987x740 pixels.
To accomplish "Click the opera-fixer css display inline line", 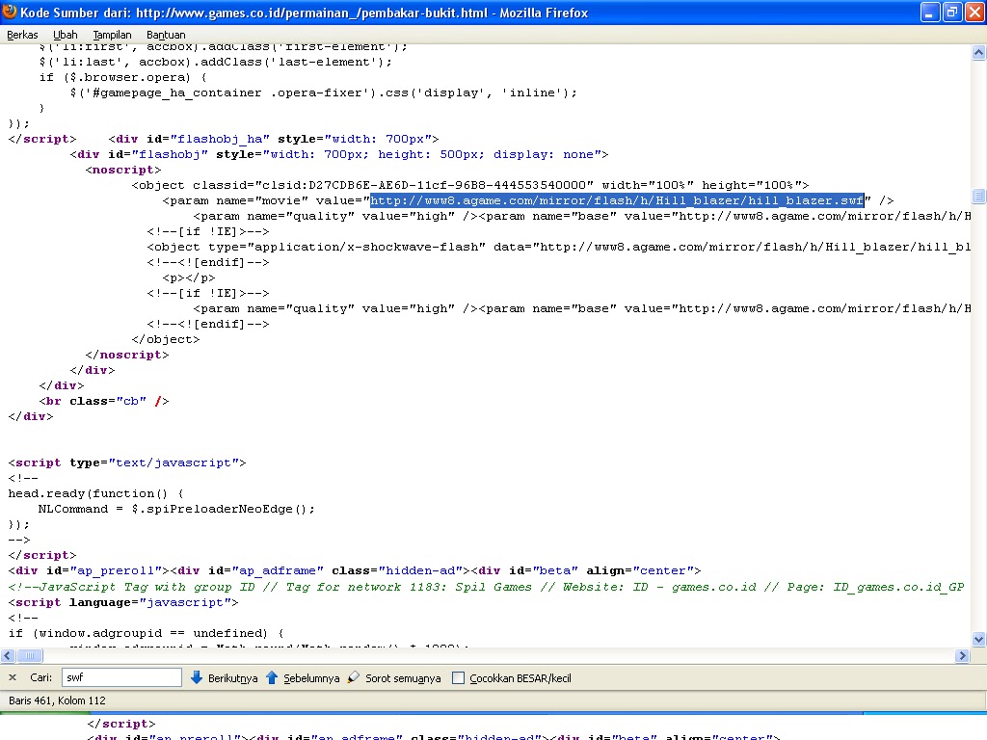I will [x=324, y=92].
